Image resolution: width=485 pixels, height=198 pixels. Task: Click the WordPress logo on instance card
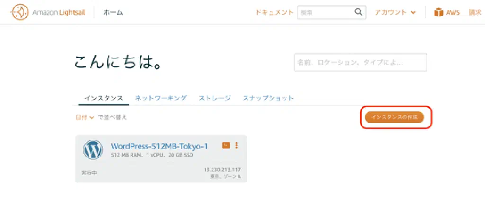click(93, 150)
